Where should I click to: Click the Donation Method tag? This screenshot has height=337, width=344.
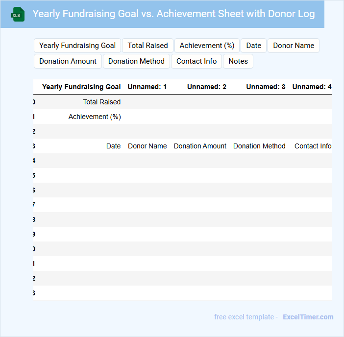[x=136, y=61]
